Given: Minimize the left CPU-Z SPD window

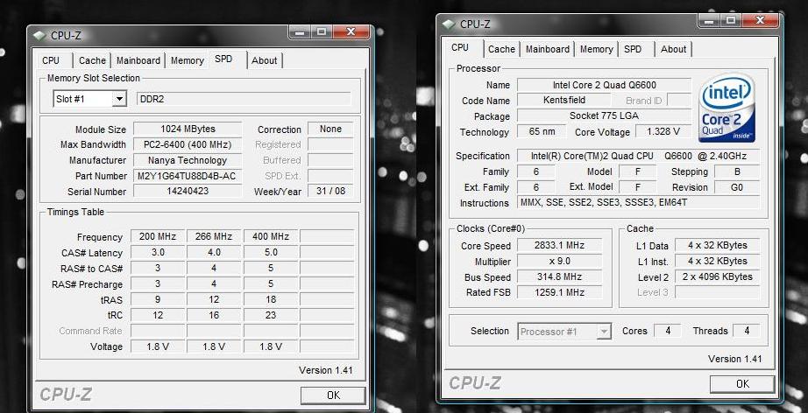Looking at the screenshot, I should [300, 31].
